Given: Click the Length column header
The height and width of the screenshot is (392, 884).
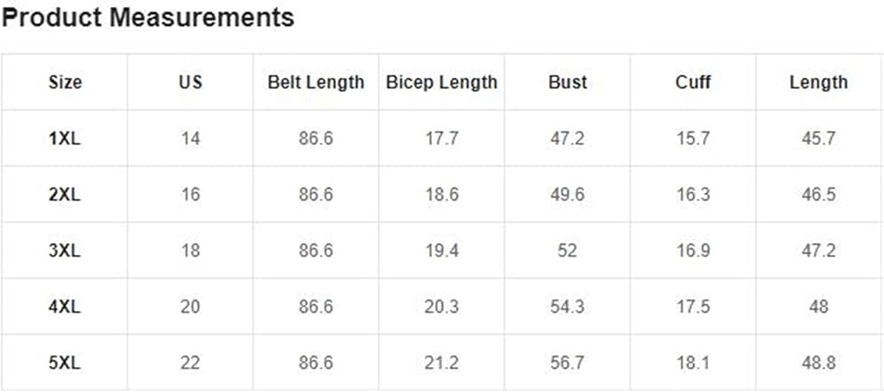Looking at the screenshot, I should tap(819, 82).
